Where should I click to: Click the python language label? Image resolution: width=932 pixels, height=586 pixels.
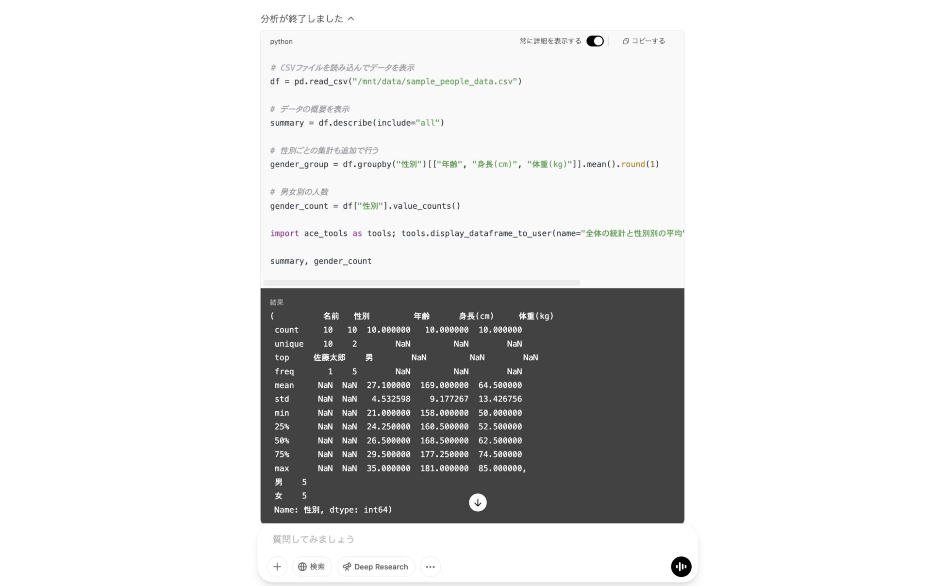[281, 42]
